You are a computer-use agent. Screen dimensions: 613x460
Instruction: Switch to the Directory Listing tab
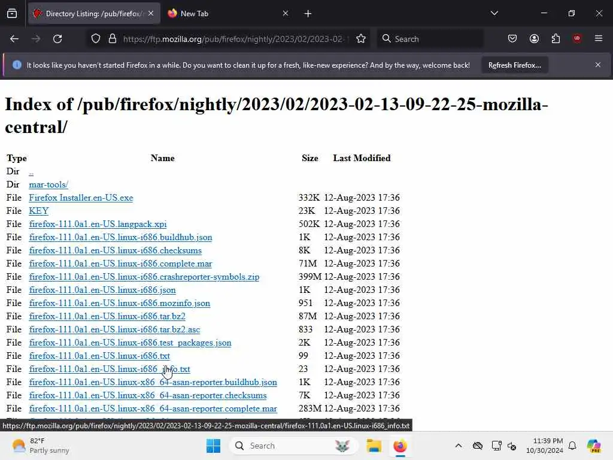tap(94, 14)
